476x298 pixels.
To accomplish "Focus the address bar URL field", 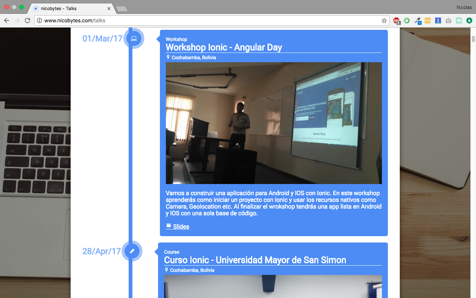I will pos(212,20).
